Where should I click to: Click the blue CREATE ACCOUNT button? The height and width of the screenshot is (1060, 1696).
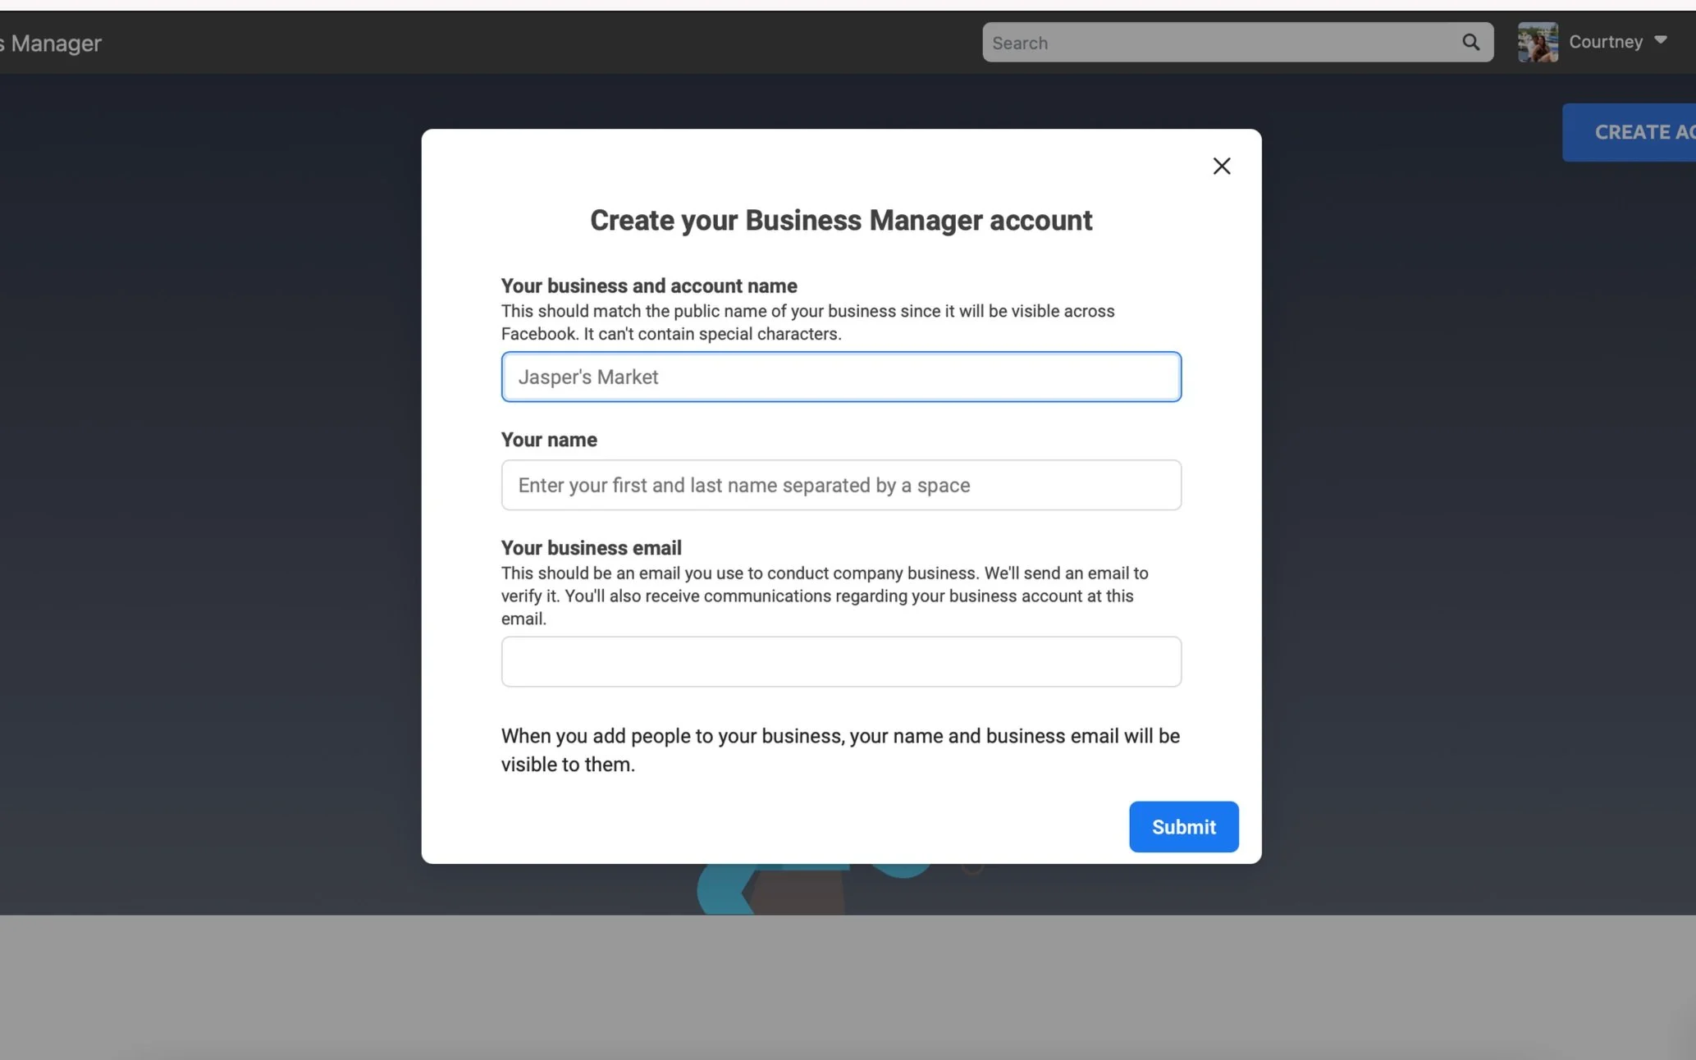[1635, 132]
